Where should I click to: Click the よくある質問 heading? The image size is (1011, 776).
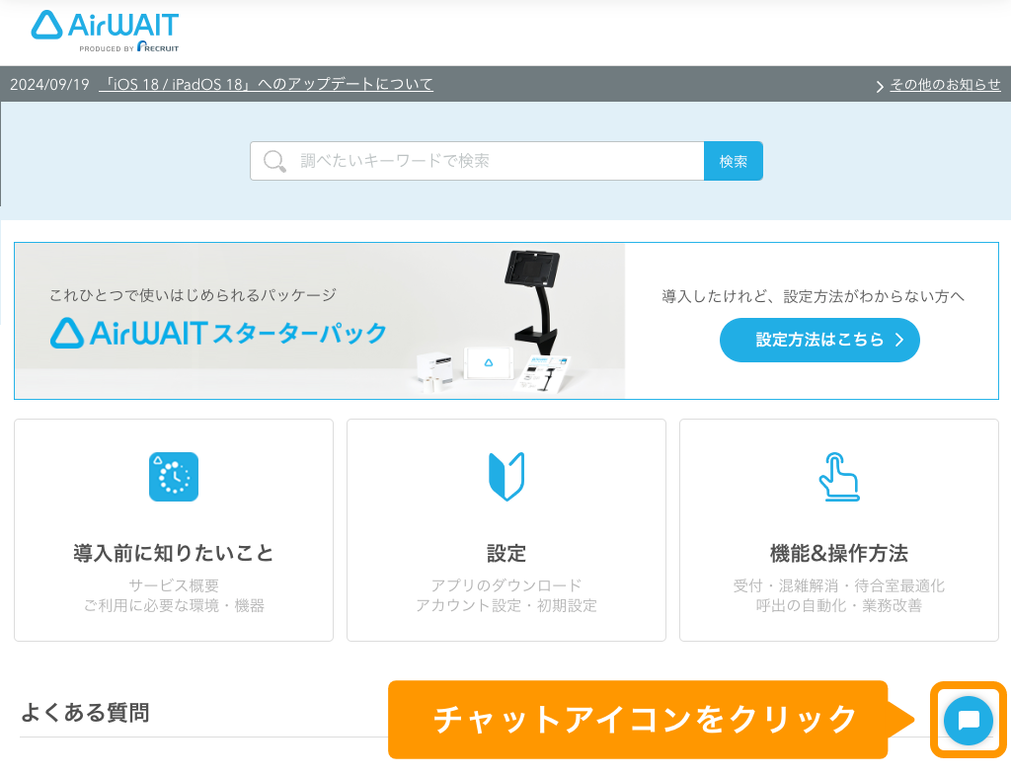coord(85,713)
